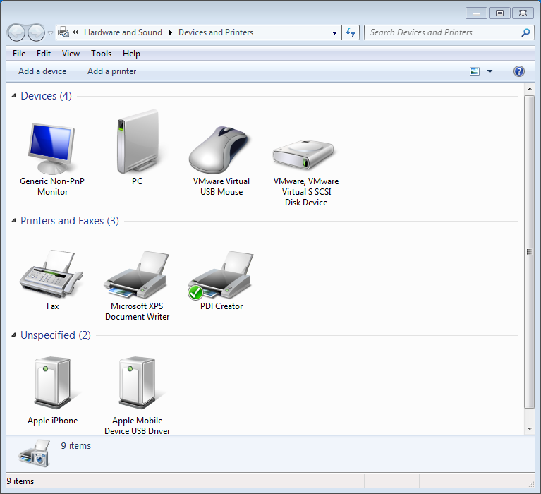
Task: Close the Devices and Printers window
Action: click(523, 13)
